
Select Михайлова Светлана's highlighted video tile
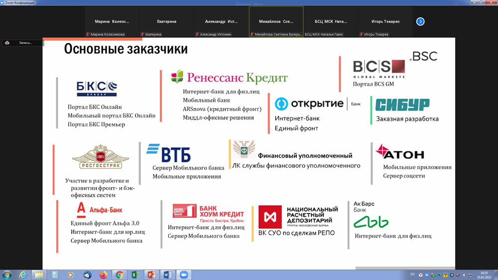pyautogui.click(x=276, y=21)
